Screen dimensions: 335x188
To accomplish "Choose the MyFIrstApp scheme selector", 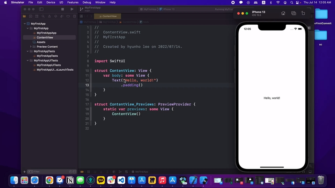I will (x=149, y=9).
